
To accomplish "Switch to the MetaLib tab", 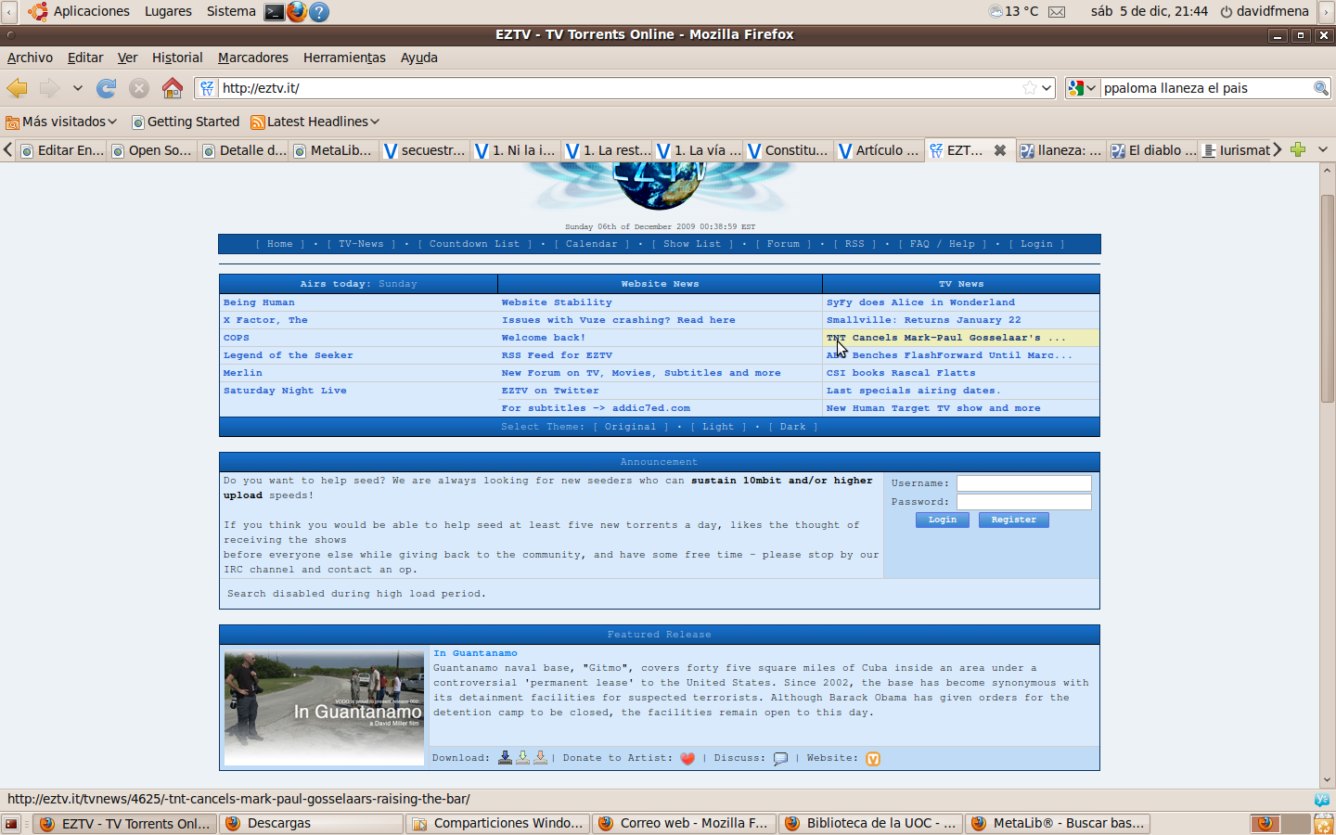I will (334, 150).
